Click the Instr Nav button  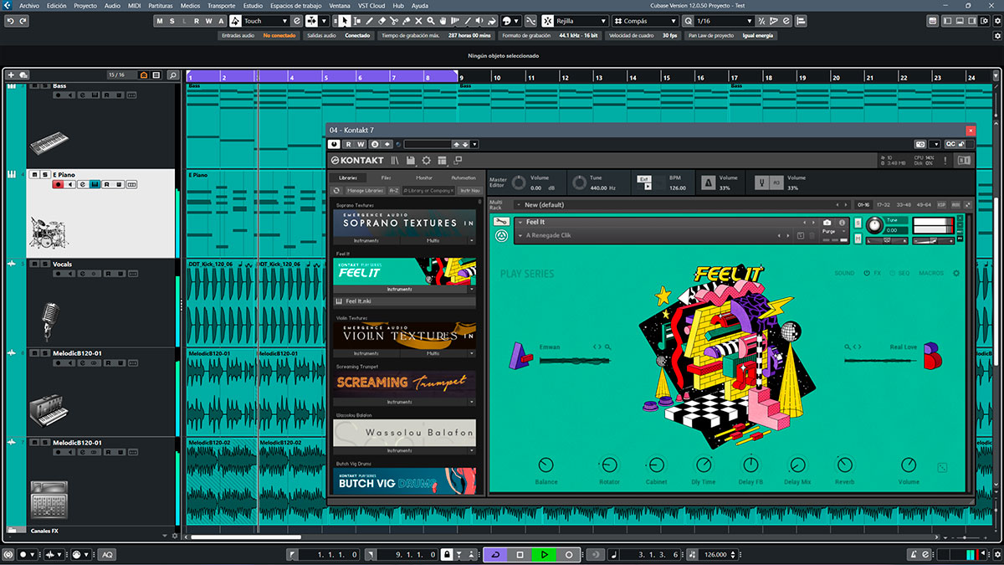click(x=470, y=191)
